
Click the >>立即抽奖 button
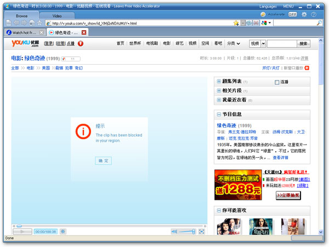click(288, 196)
